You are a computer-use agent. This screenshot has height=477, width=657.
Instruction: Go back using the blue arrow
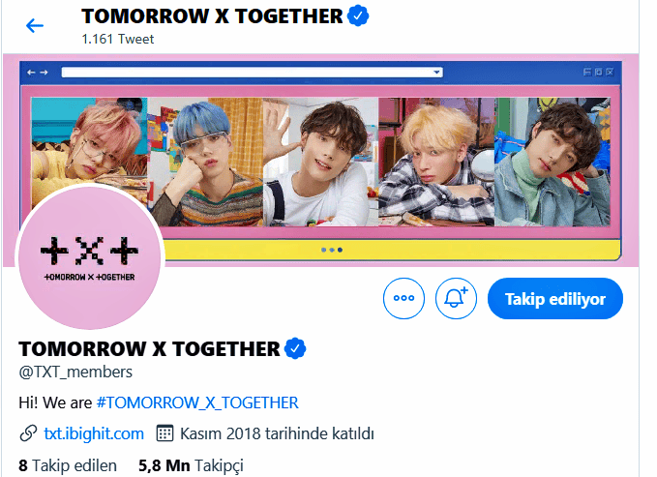[35, 25]
